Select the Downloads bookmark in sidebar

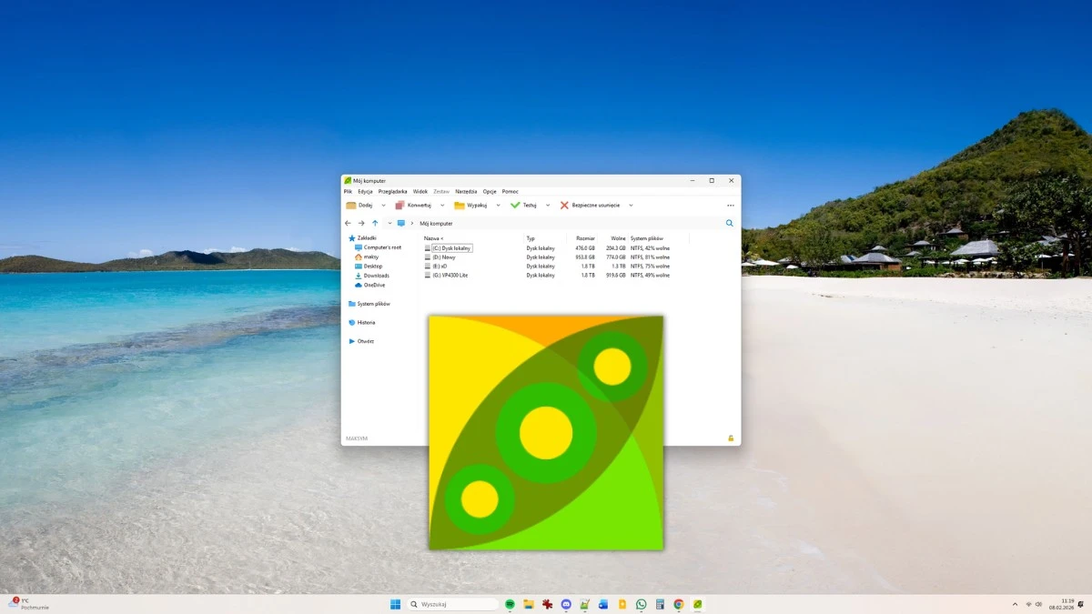pyautogui.click(x=376, y=276)
